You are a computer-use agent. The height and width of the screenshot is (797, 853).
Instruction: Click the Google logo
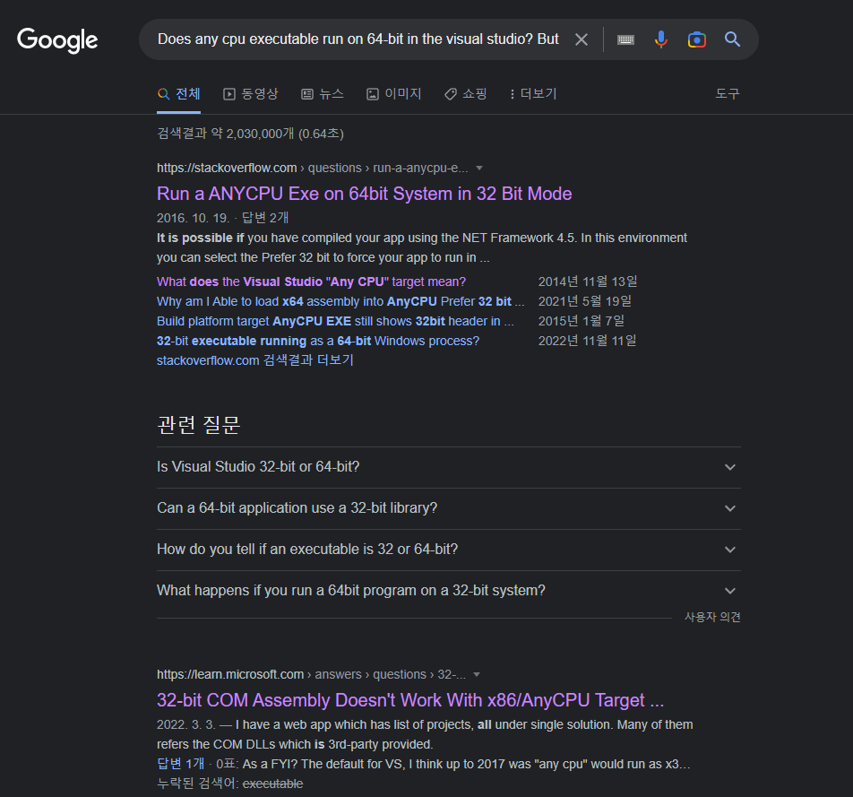point(57,40)
